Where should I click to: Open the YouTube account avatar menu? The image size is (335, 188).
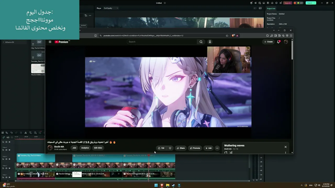[286, 42]
